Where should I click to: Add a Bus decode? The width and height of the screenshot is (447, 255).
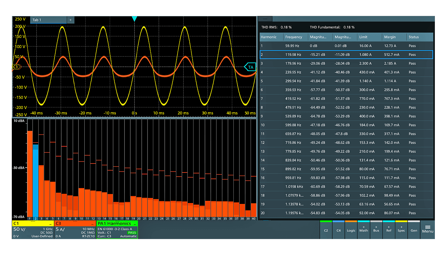376,229
